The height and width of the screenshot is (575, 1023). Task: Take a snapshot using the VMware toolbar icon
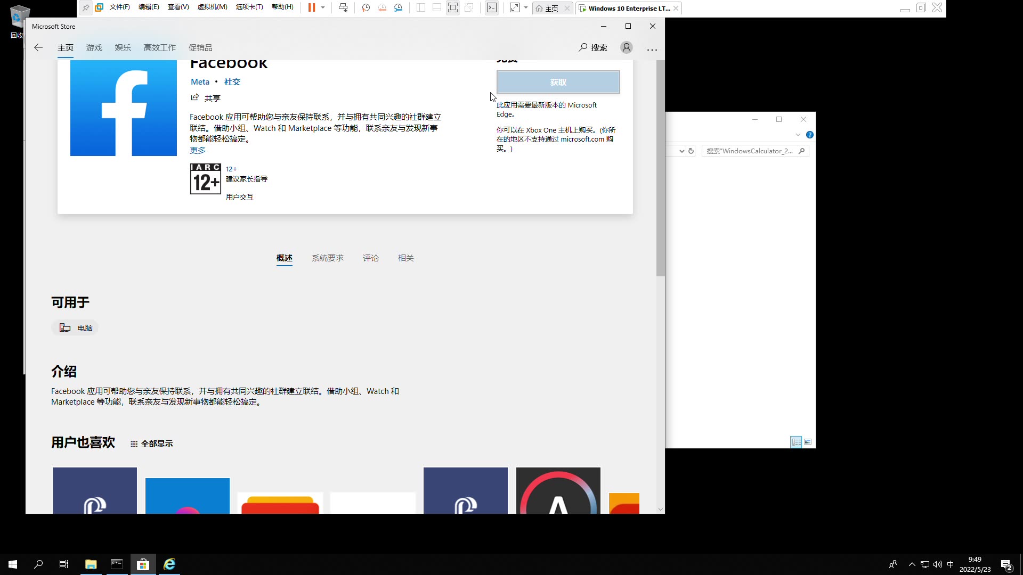pyautogui.click(x=366, y=7)
